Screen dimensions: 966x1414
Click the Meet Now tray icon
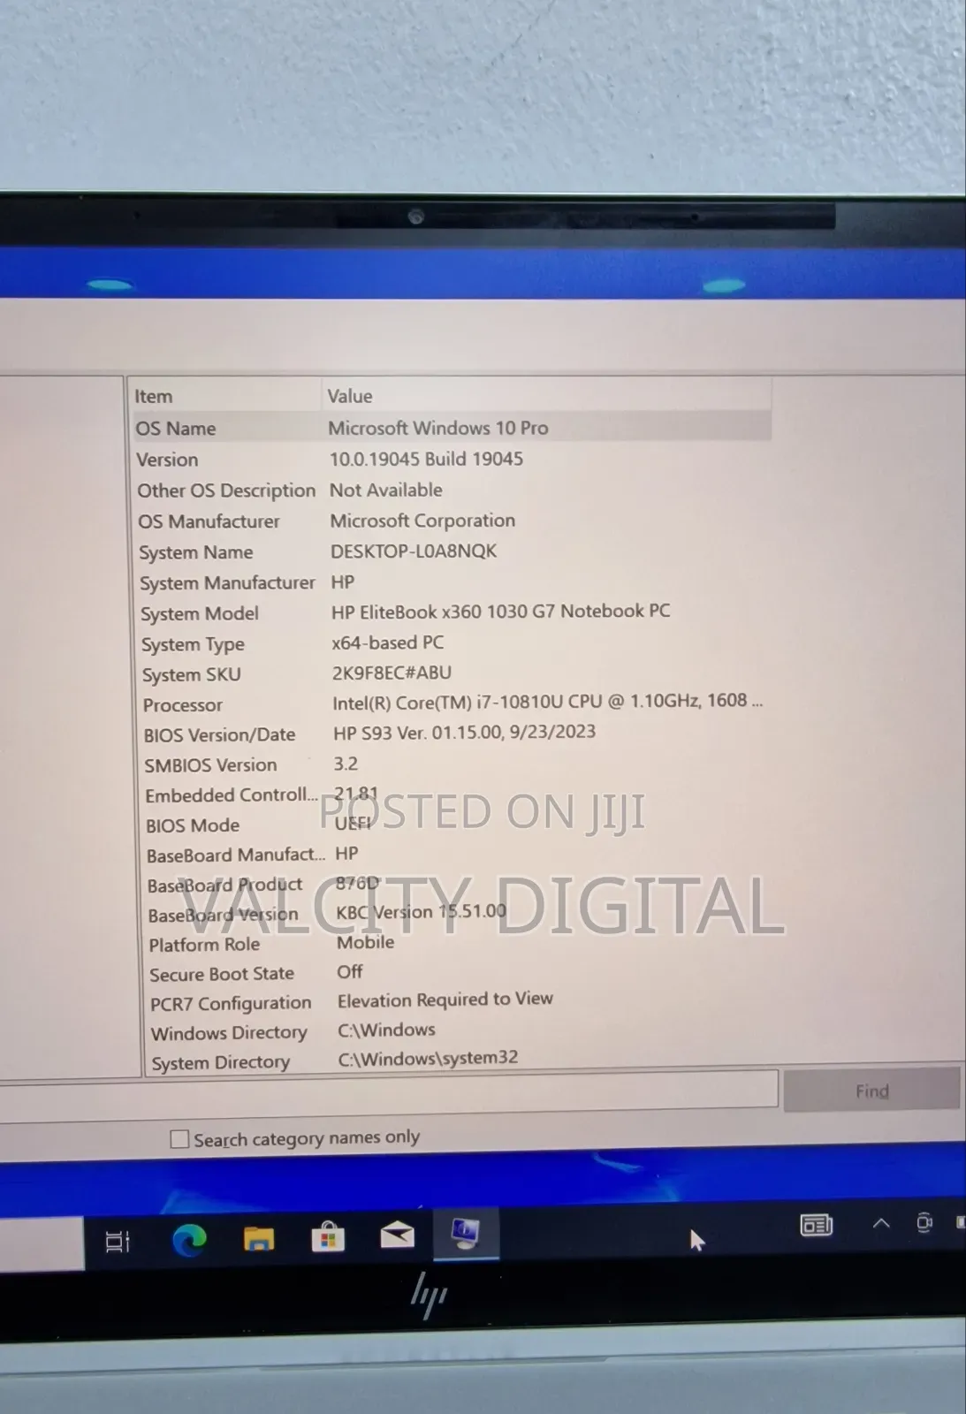pos(924,1223)
